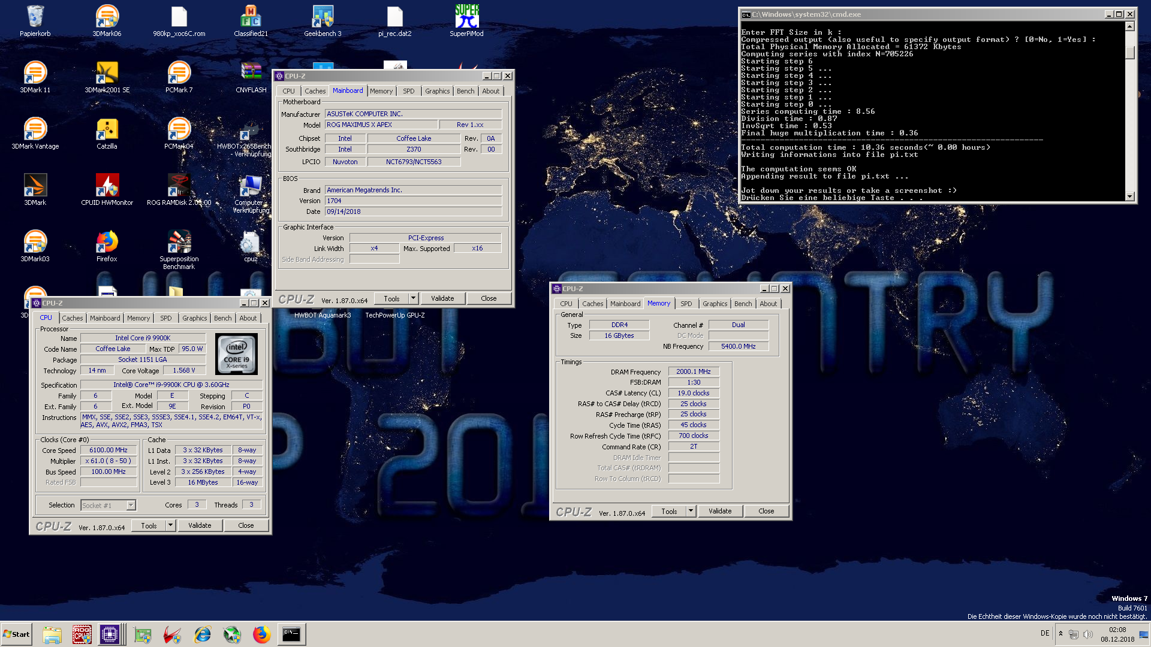Click the DE language indicator in taskbar
Screen dimensions: 1151x647
[1045, 633]
